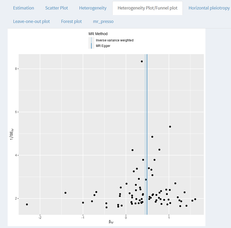Select the "MR Egger" legend label
Image resolution: width=231 pixels, height=228 pixels.
pos(103,46)
